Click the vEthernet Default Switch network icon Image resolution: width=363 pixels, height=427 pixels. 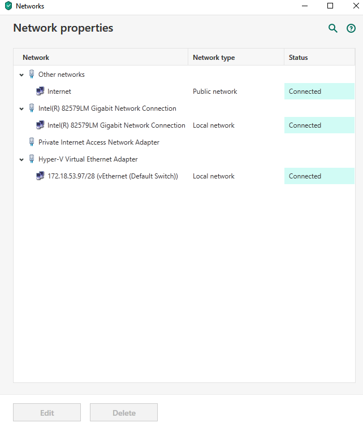pos(40,176)
